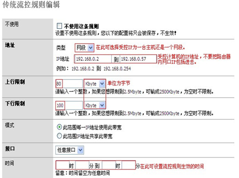Click the end hour time field
The image size is (239, 178).
(109, 165)
